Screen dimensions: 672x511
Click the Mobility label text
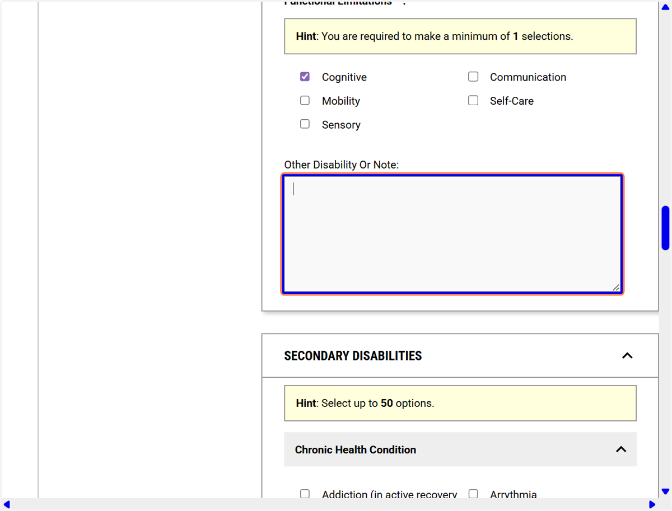341,101
